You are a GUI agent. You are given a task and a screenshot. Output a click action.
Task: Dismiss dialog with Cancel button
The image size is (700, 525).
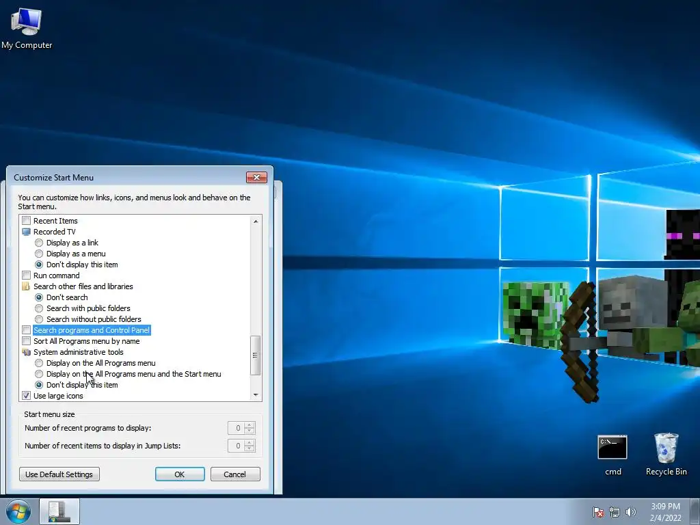coord(235,474)
